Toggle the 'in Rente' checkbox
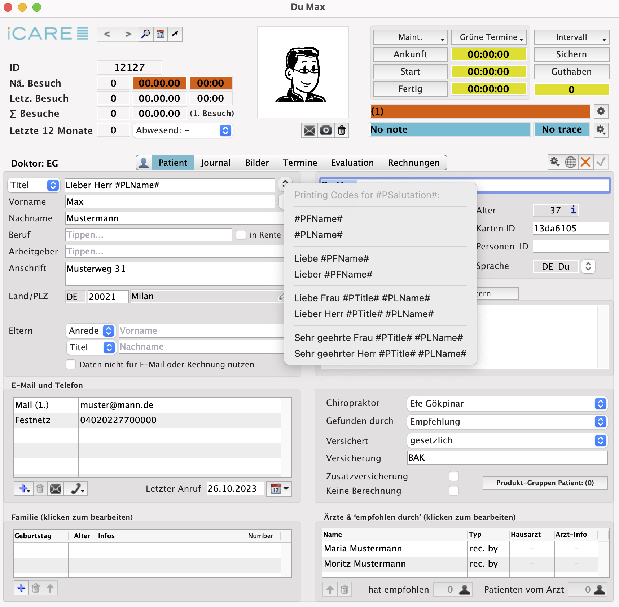Viewport: 619px width, 607px height. point(241,235)
